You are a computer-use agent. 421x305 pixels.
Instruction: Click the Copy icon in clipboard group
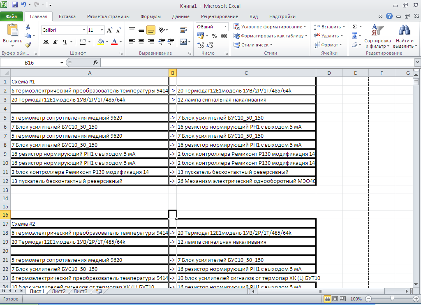pos(28,35)
